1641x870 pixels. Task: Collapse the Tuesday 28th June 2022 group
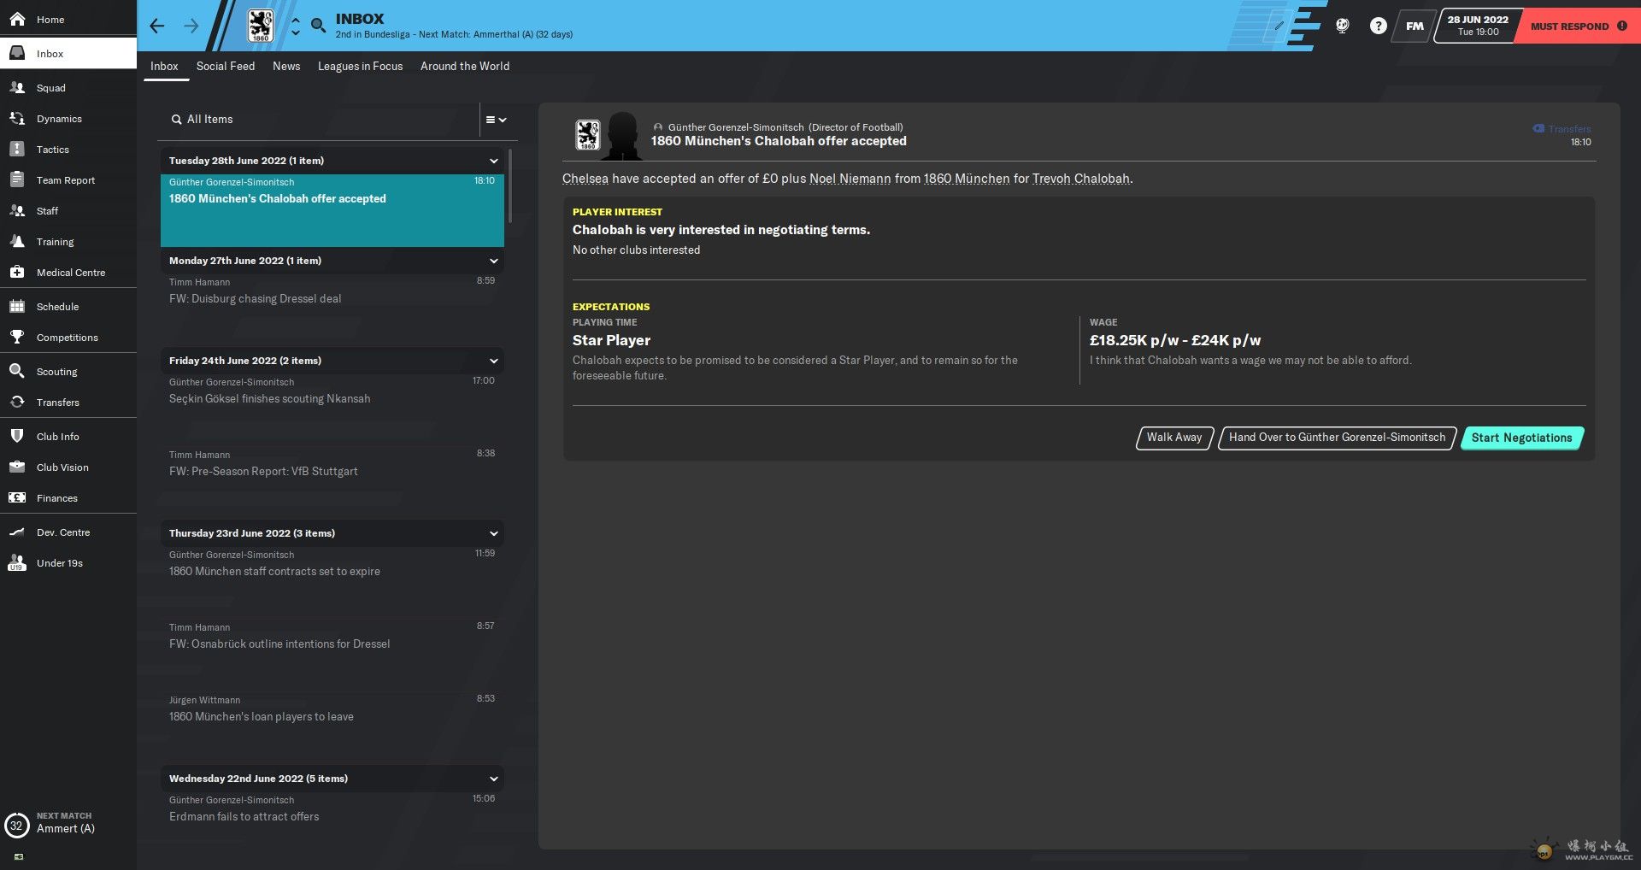click(x=493, y=161)
